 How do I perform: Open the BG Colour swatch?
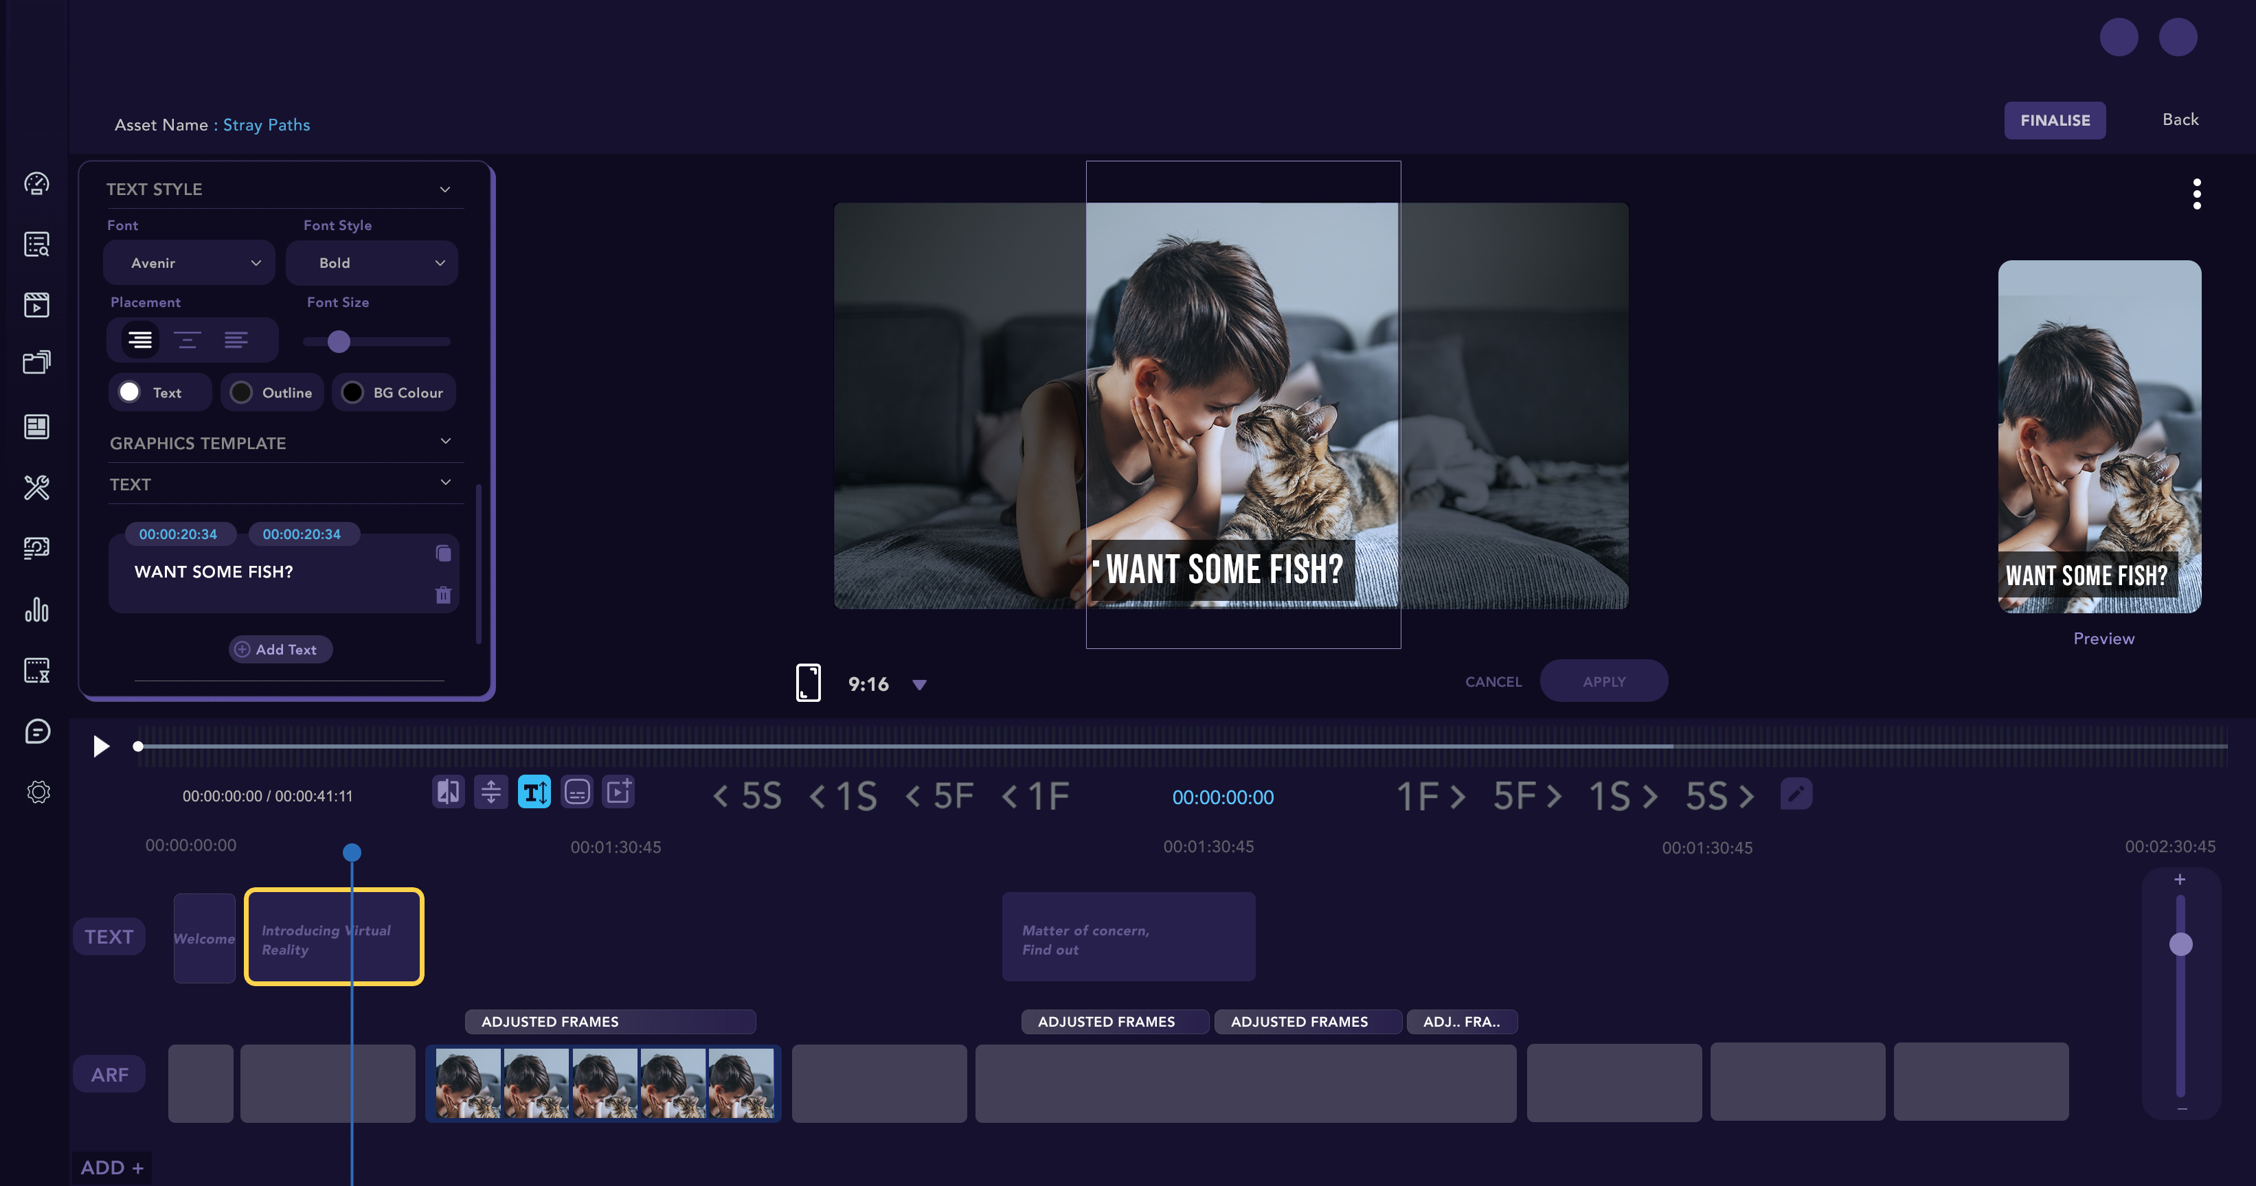tap(352, 393)
